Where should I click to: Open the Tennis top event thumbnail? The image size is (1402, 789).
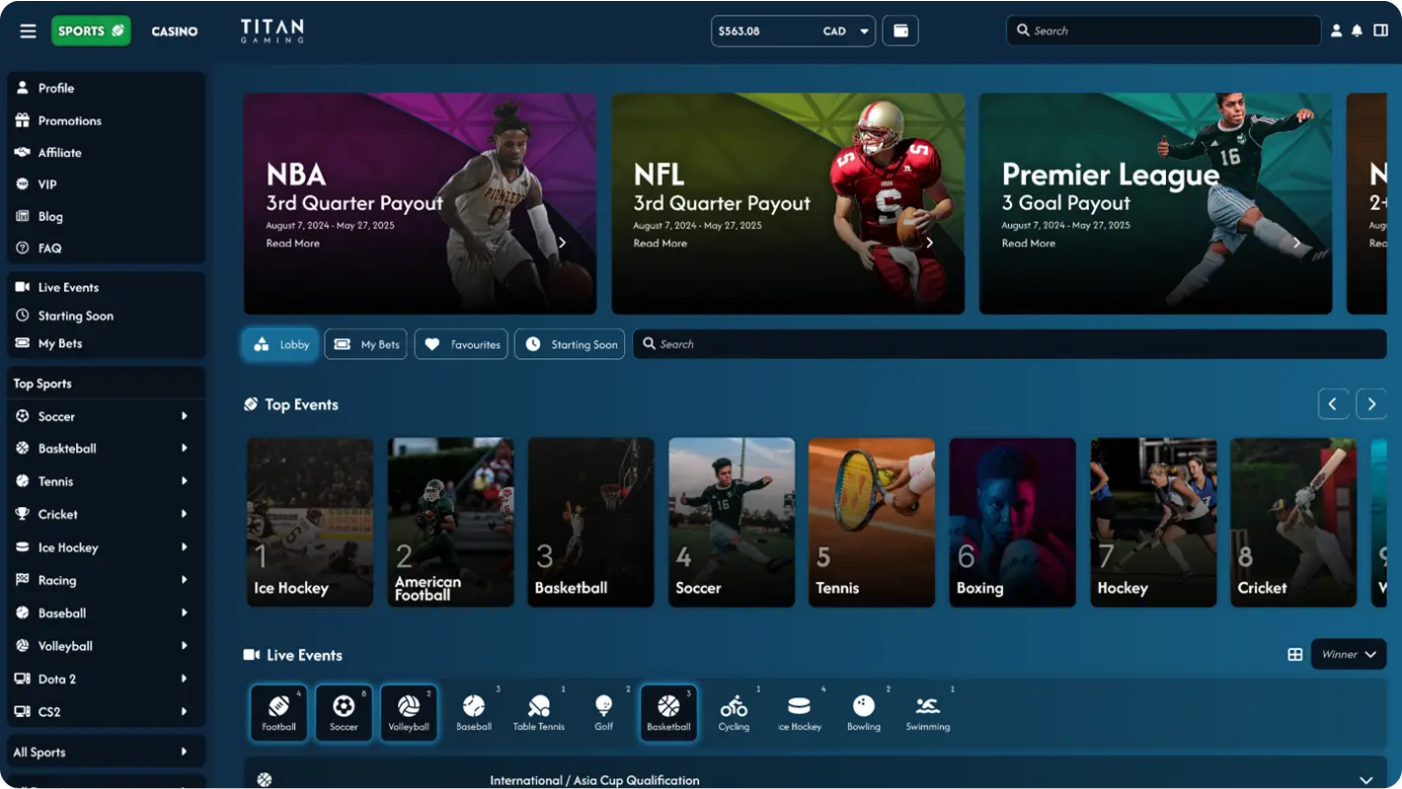[871, 522]
